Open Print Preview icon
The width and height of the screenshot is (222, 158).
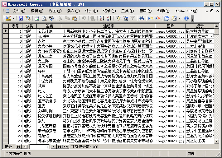click(x=44, y=18)
